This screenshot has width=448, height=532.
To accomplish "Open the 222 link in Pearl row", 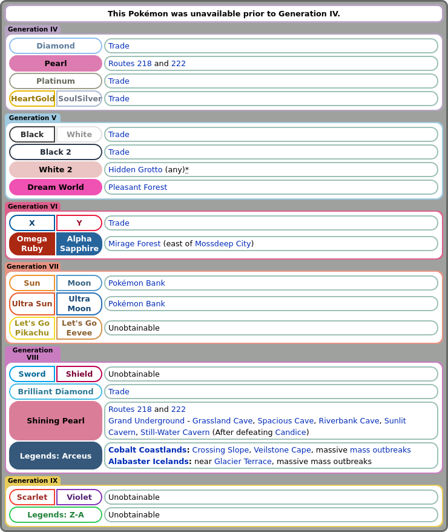I will (x=179, y=64).
